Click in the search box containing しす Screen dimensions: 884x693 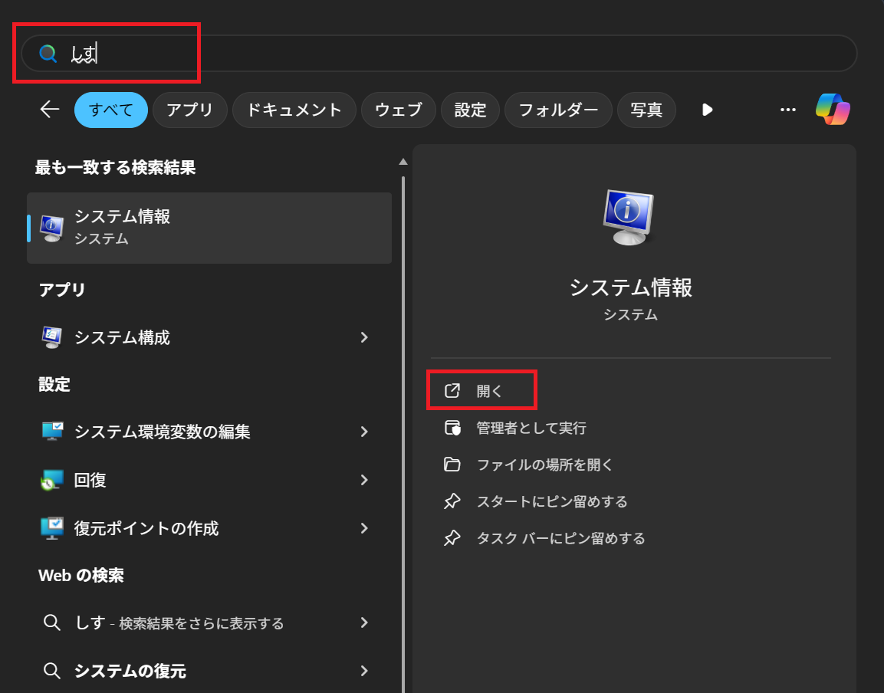tap(439, 54)
